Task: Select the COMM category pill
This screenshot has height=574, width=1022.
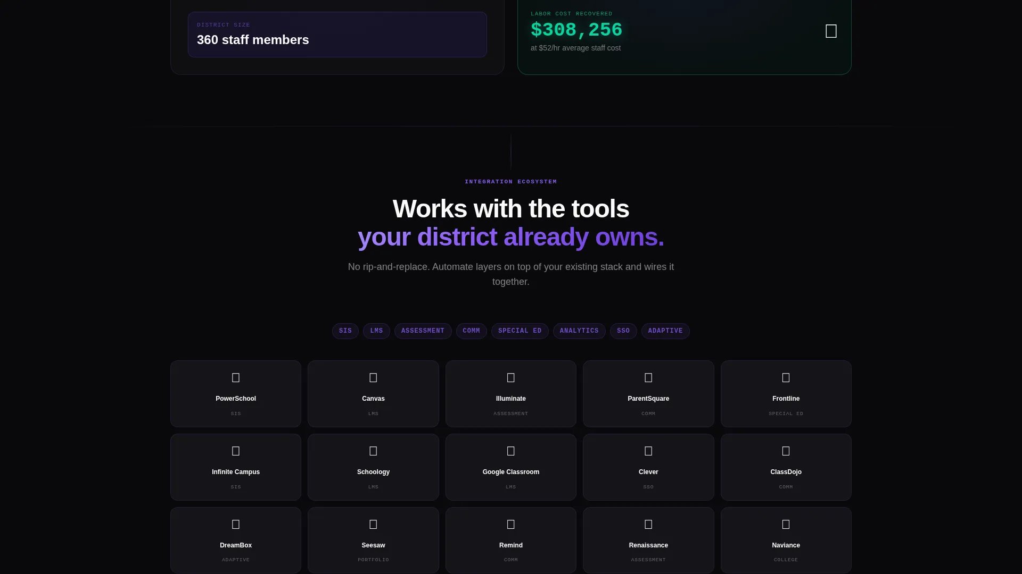Action: pos(471,331)
